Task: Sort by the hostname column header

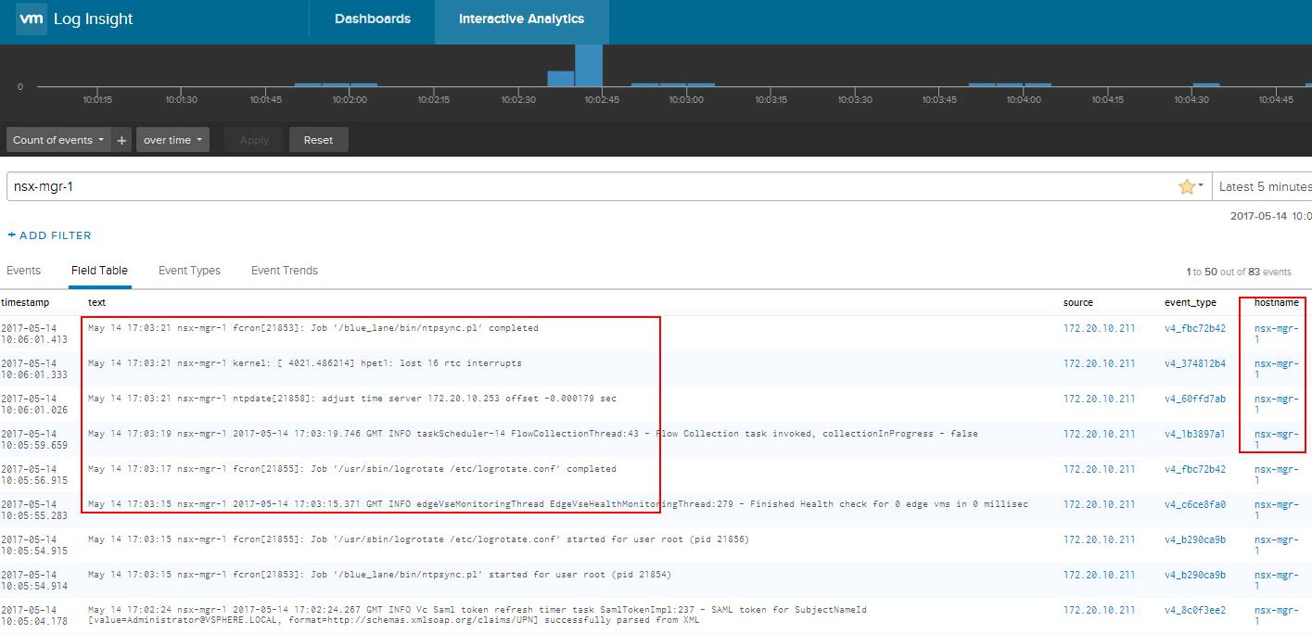Action: [x=1276, y=302]
